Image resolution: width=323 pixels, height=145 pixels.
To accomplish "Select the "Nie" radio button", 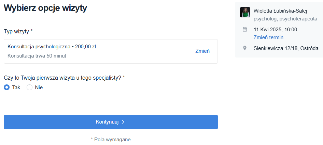I will click(x=30, y=87).
